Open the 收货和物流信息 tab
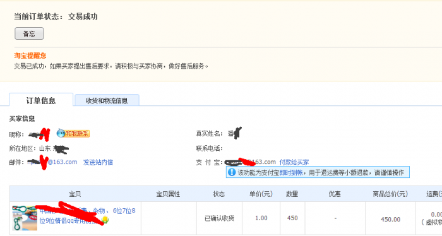 pyautogui.click(x=107, y=100)
